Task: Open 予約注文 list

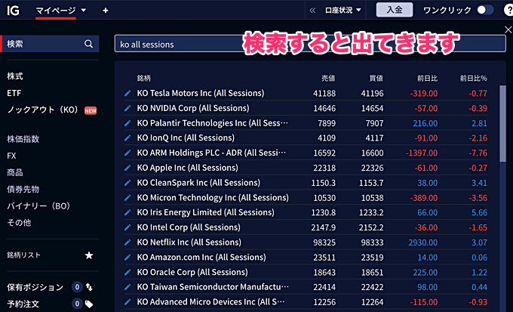Action: click(x=23, y=304)
